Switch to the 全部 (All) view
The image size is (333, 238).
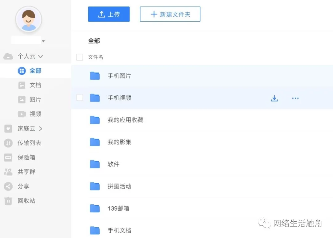(x=35, y=71)
